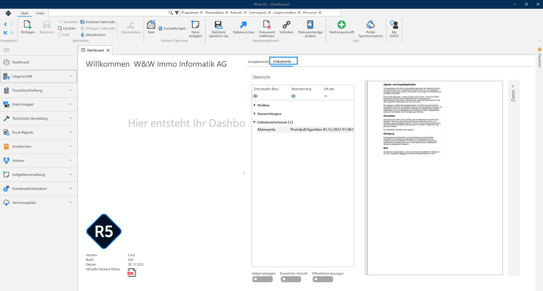Click the Löschen delete icon
This screenshot has height=291, width=543.
[x=60, y=28]
